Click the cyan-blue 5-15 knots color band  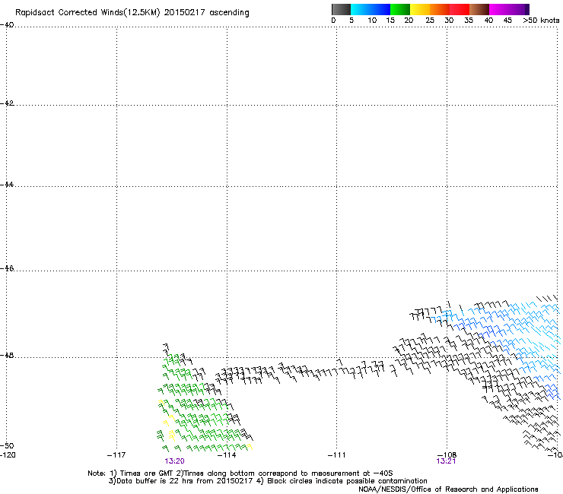click(x=371, y=9)
